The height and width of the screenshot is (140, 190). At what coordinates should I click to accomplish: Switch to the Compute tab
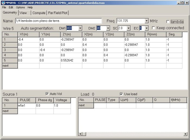(x=39, y=13)
